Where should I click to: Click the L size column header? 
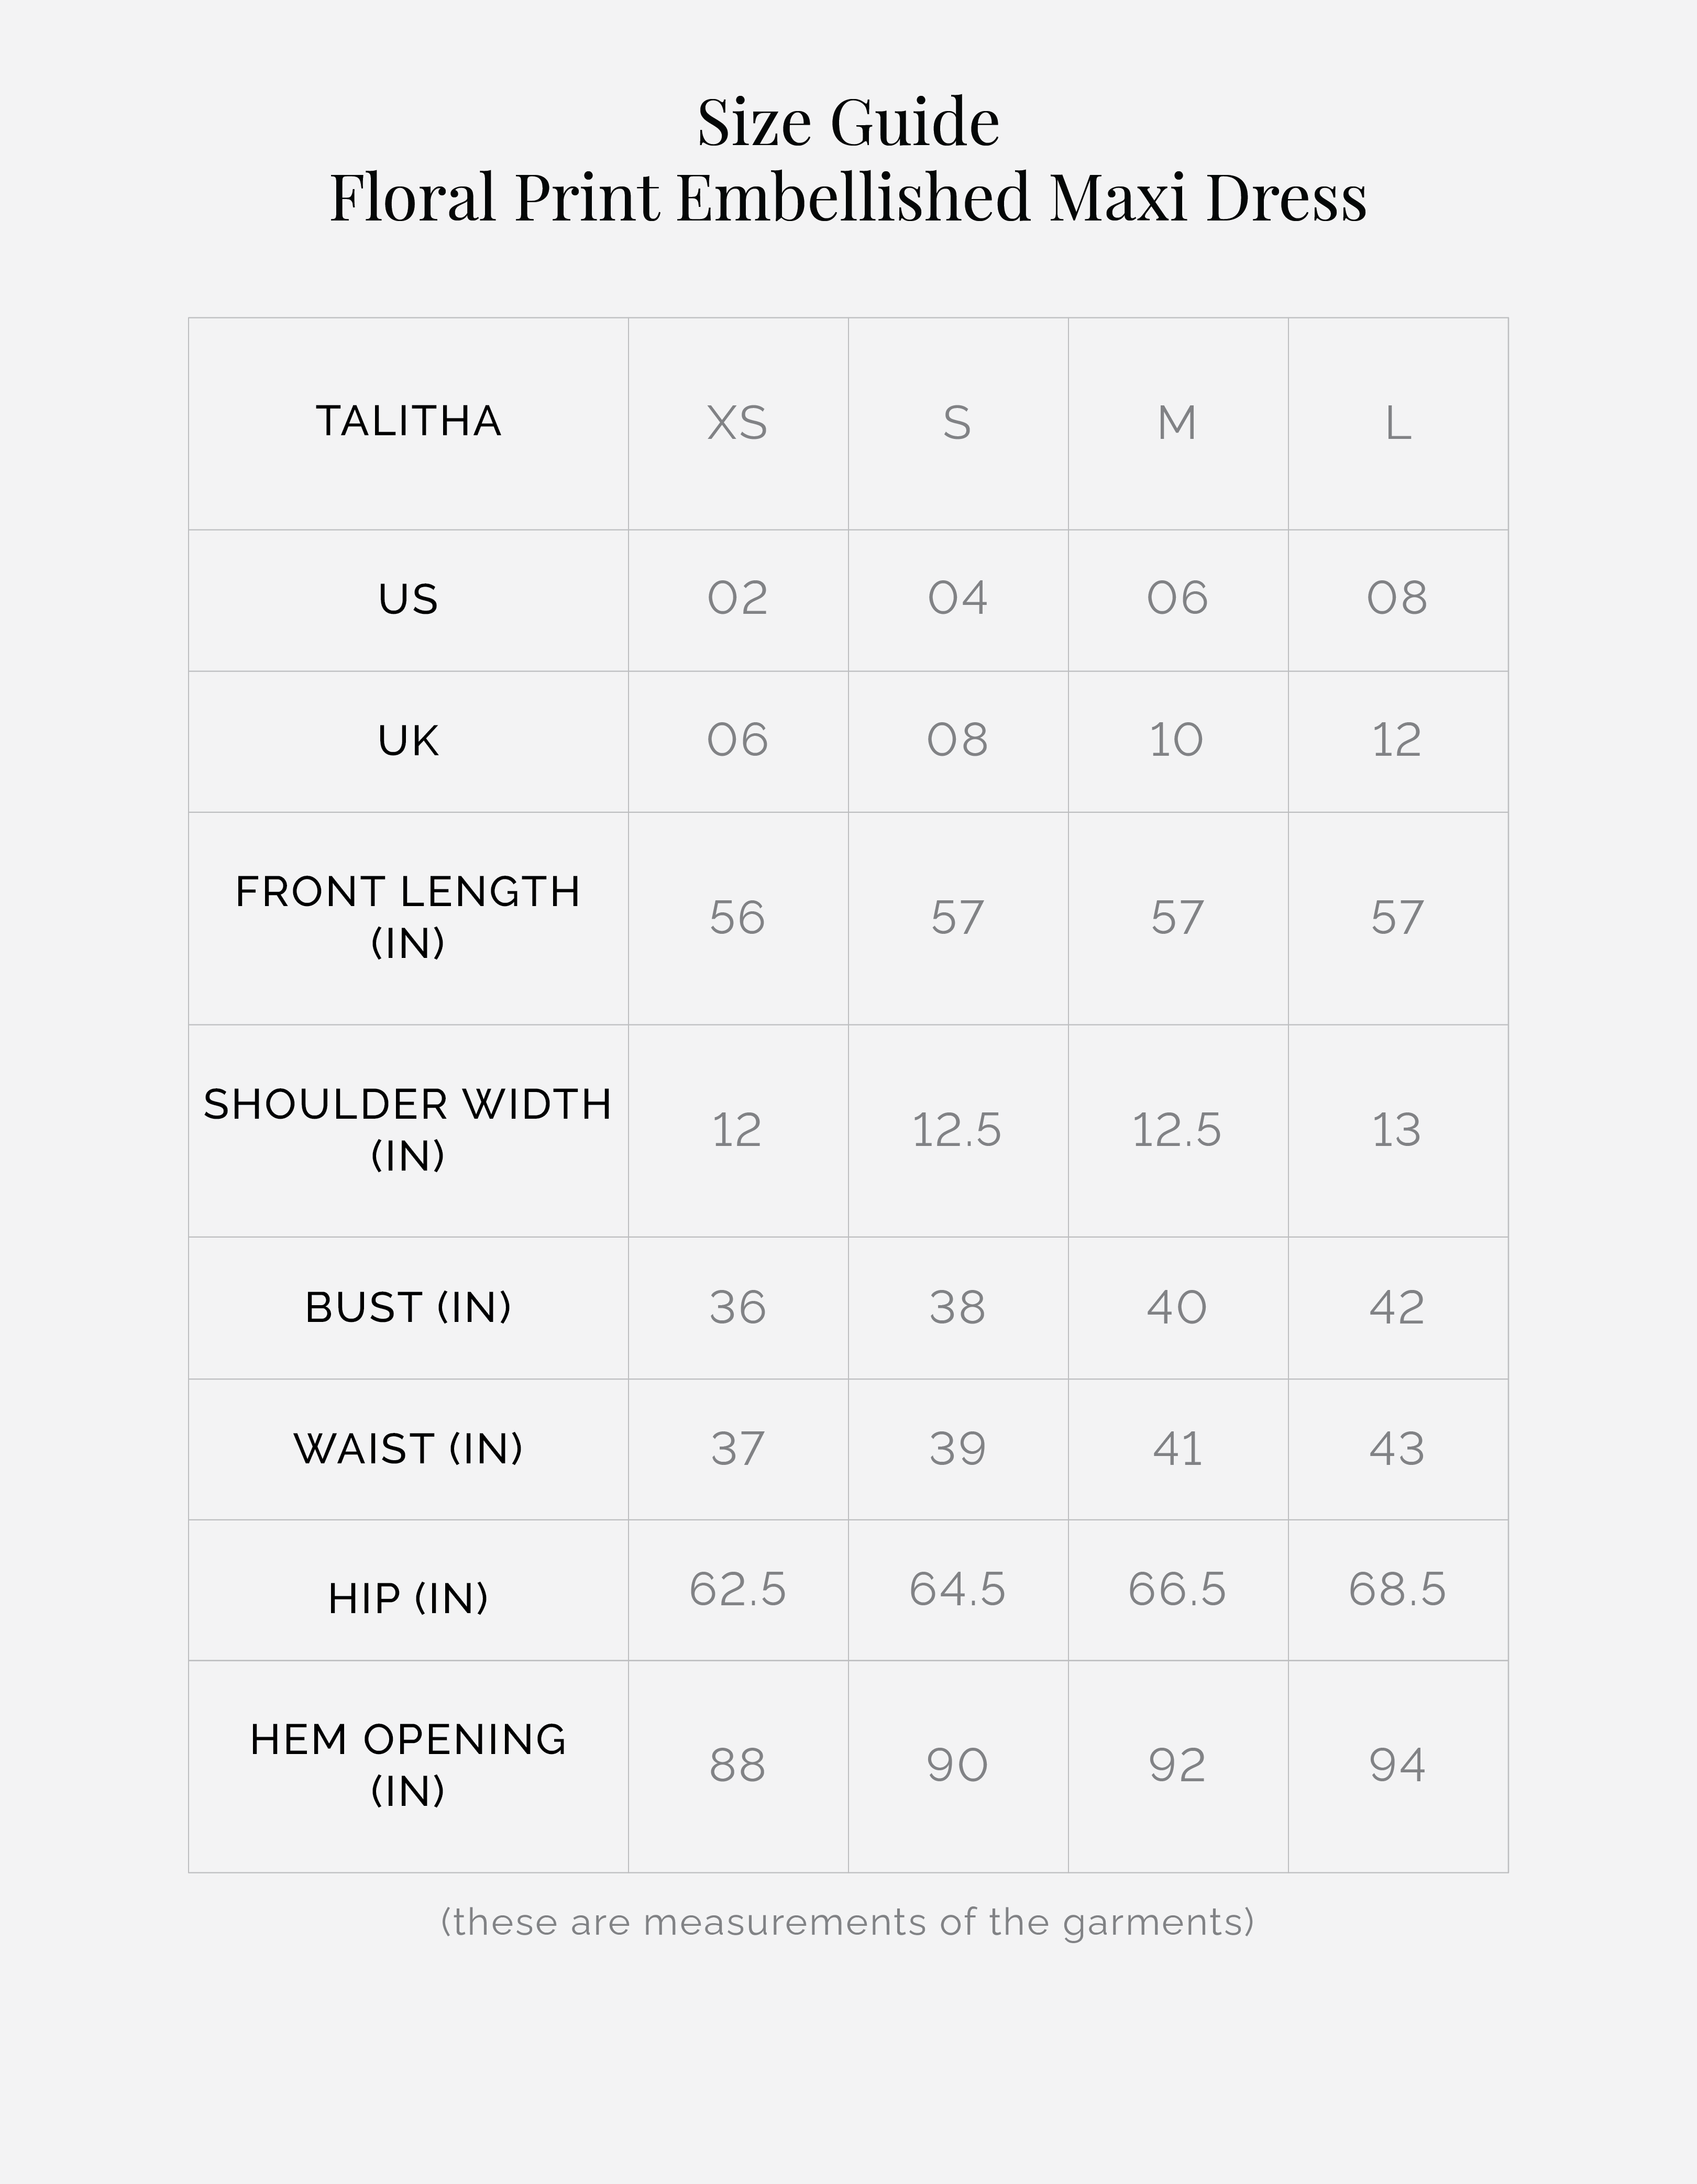pos(1397,424)
